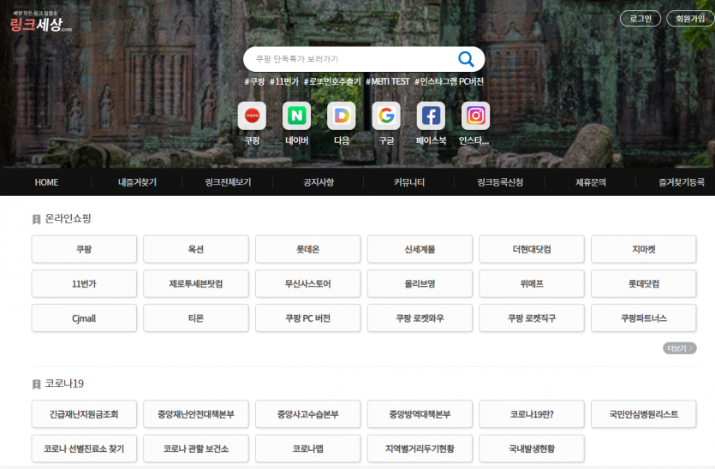Click the 지마켓 link button

[x=644, y=249]
